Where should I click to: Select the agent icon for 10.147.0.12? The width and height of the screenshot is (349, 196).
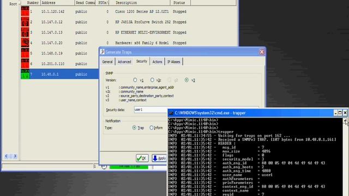pyautogui.click(x=25, y=22)
